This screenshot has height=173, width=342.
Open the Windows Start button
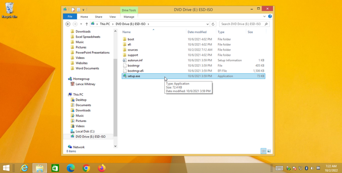[x=6, y=168]
